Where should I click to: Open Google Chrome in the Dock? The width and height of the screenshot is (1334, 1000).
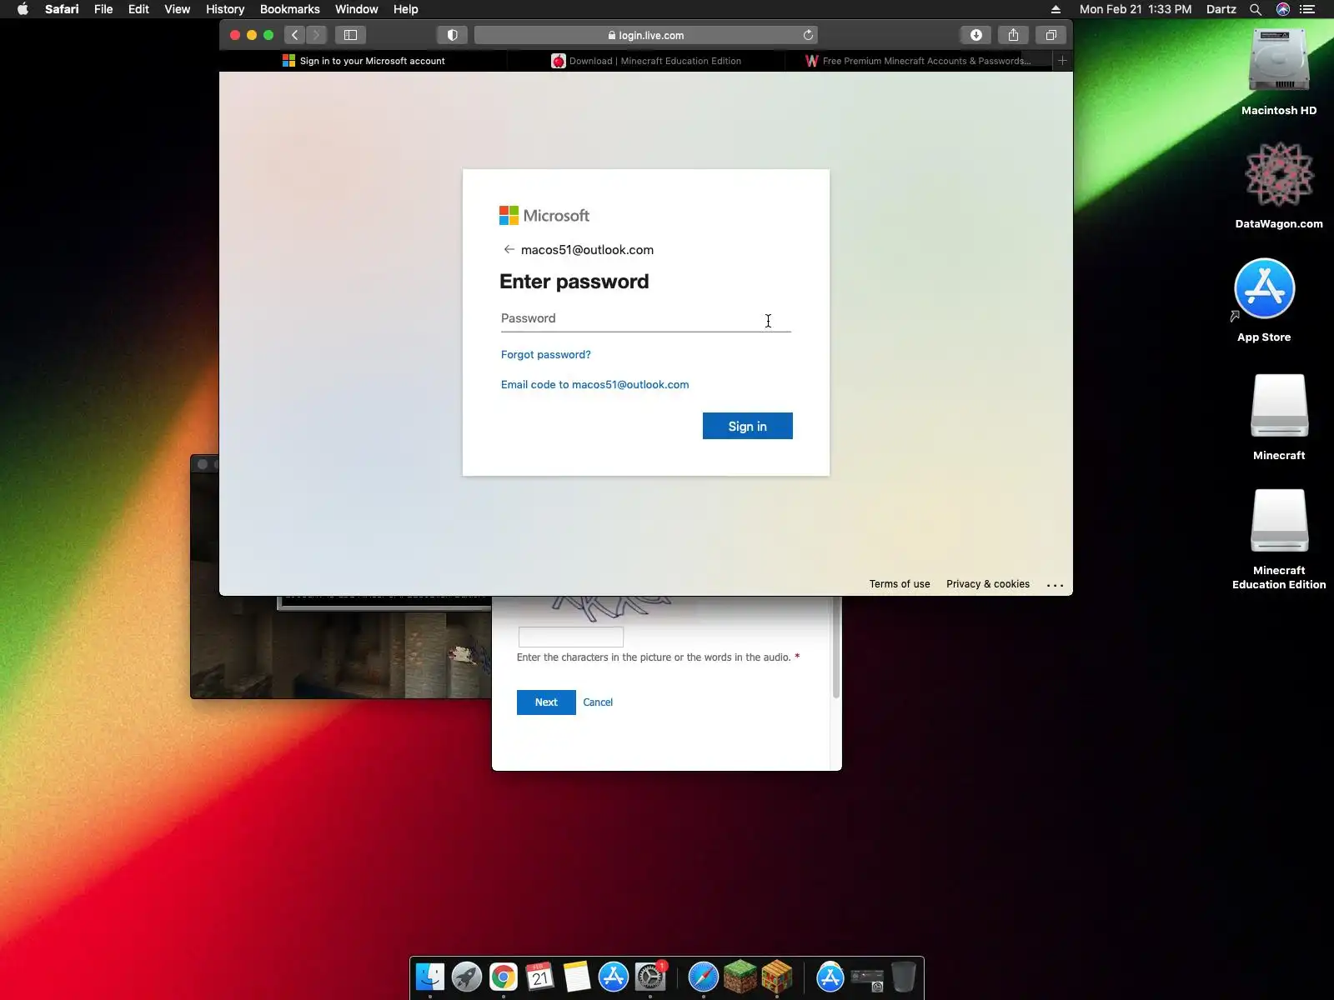[504, 977]
